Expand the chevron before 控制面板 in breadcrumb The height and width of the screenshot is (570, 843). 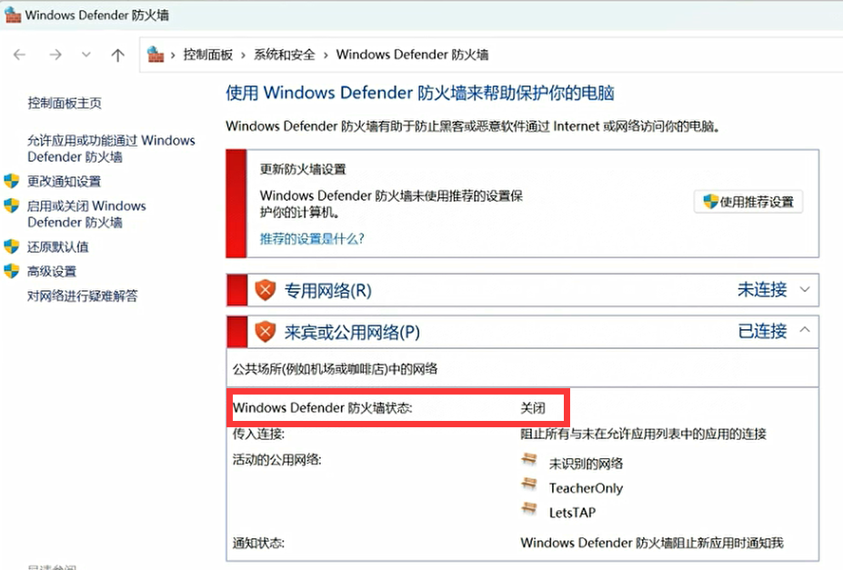click(x=173, y=55)
